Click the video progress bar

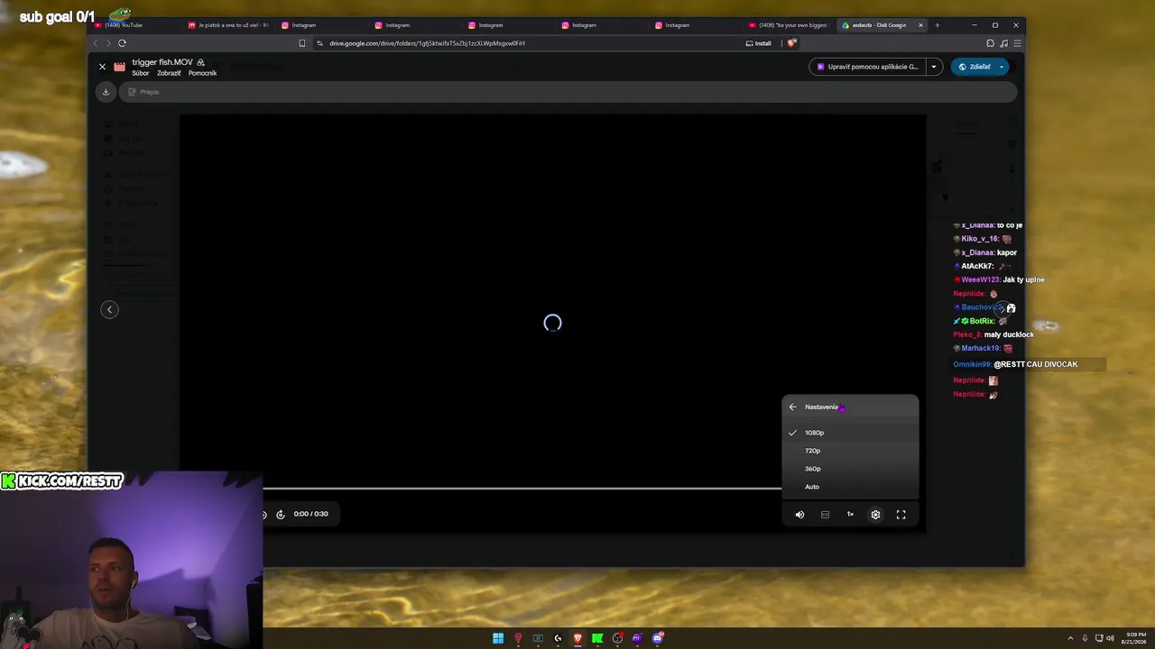coord(522,489)
